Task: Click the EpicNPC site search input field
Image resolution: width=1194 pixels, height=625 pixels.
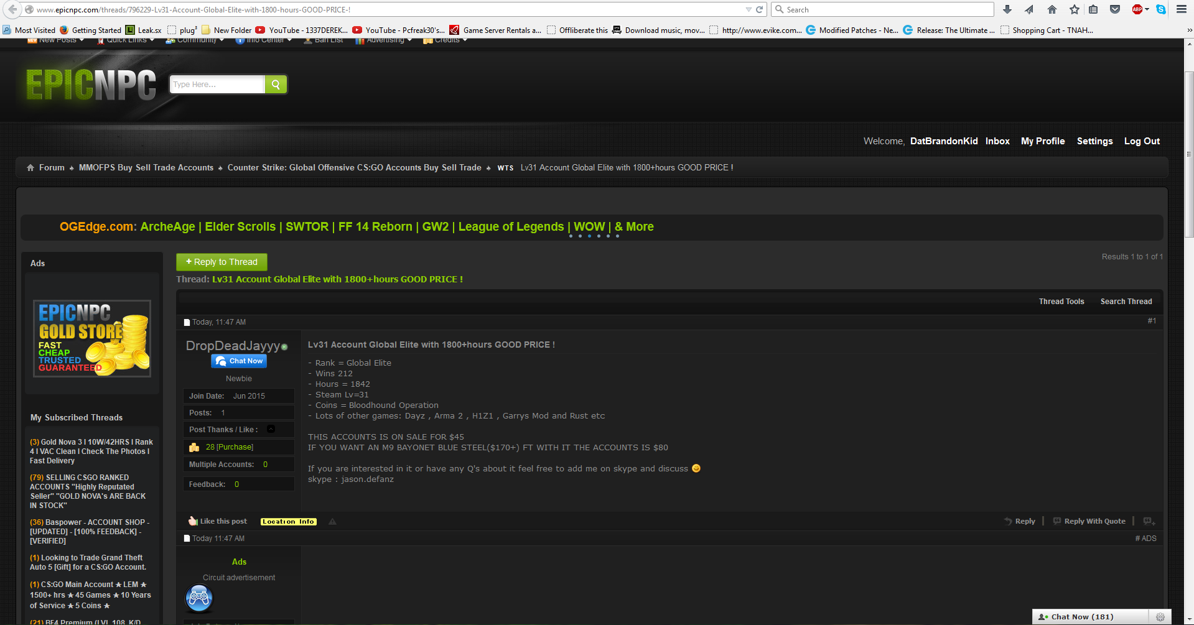Action: tap(217, 85)
